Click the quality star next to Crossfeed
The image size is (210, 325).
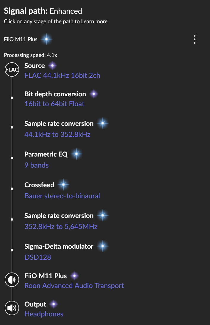(63, 185)
